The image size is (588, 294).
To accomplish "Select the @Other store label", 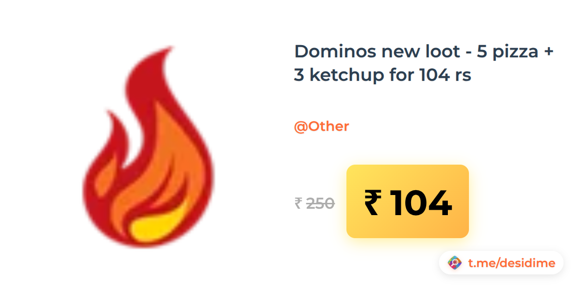I will [x=321, y=126].
